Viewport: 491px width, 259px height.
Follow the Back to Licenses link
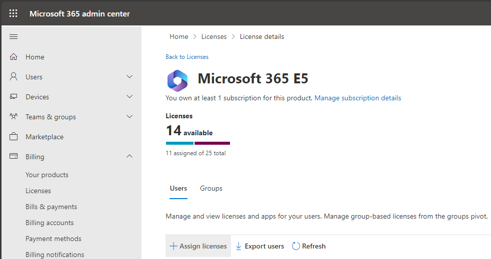tap(187, 57)
